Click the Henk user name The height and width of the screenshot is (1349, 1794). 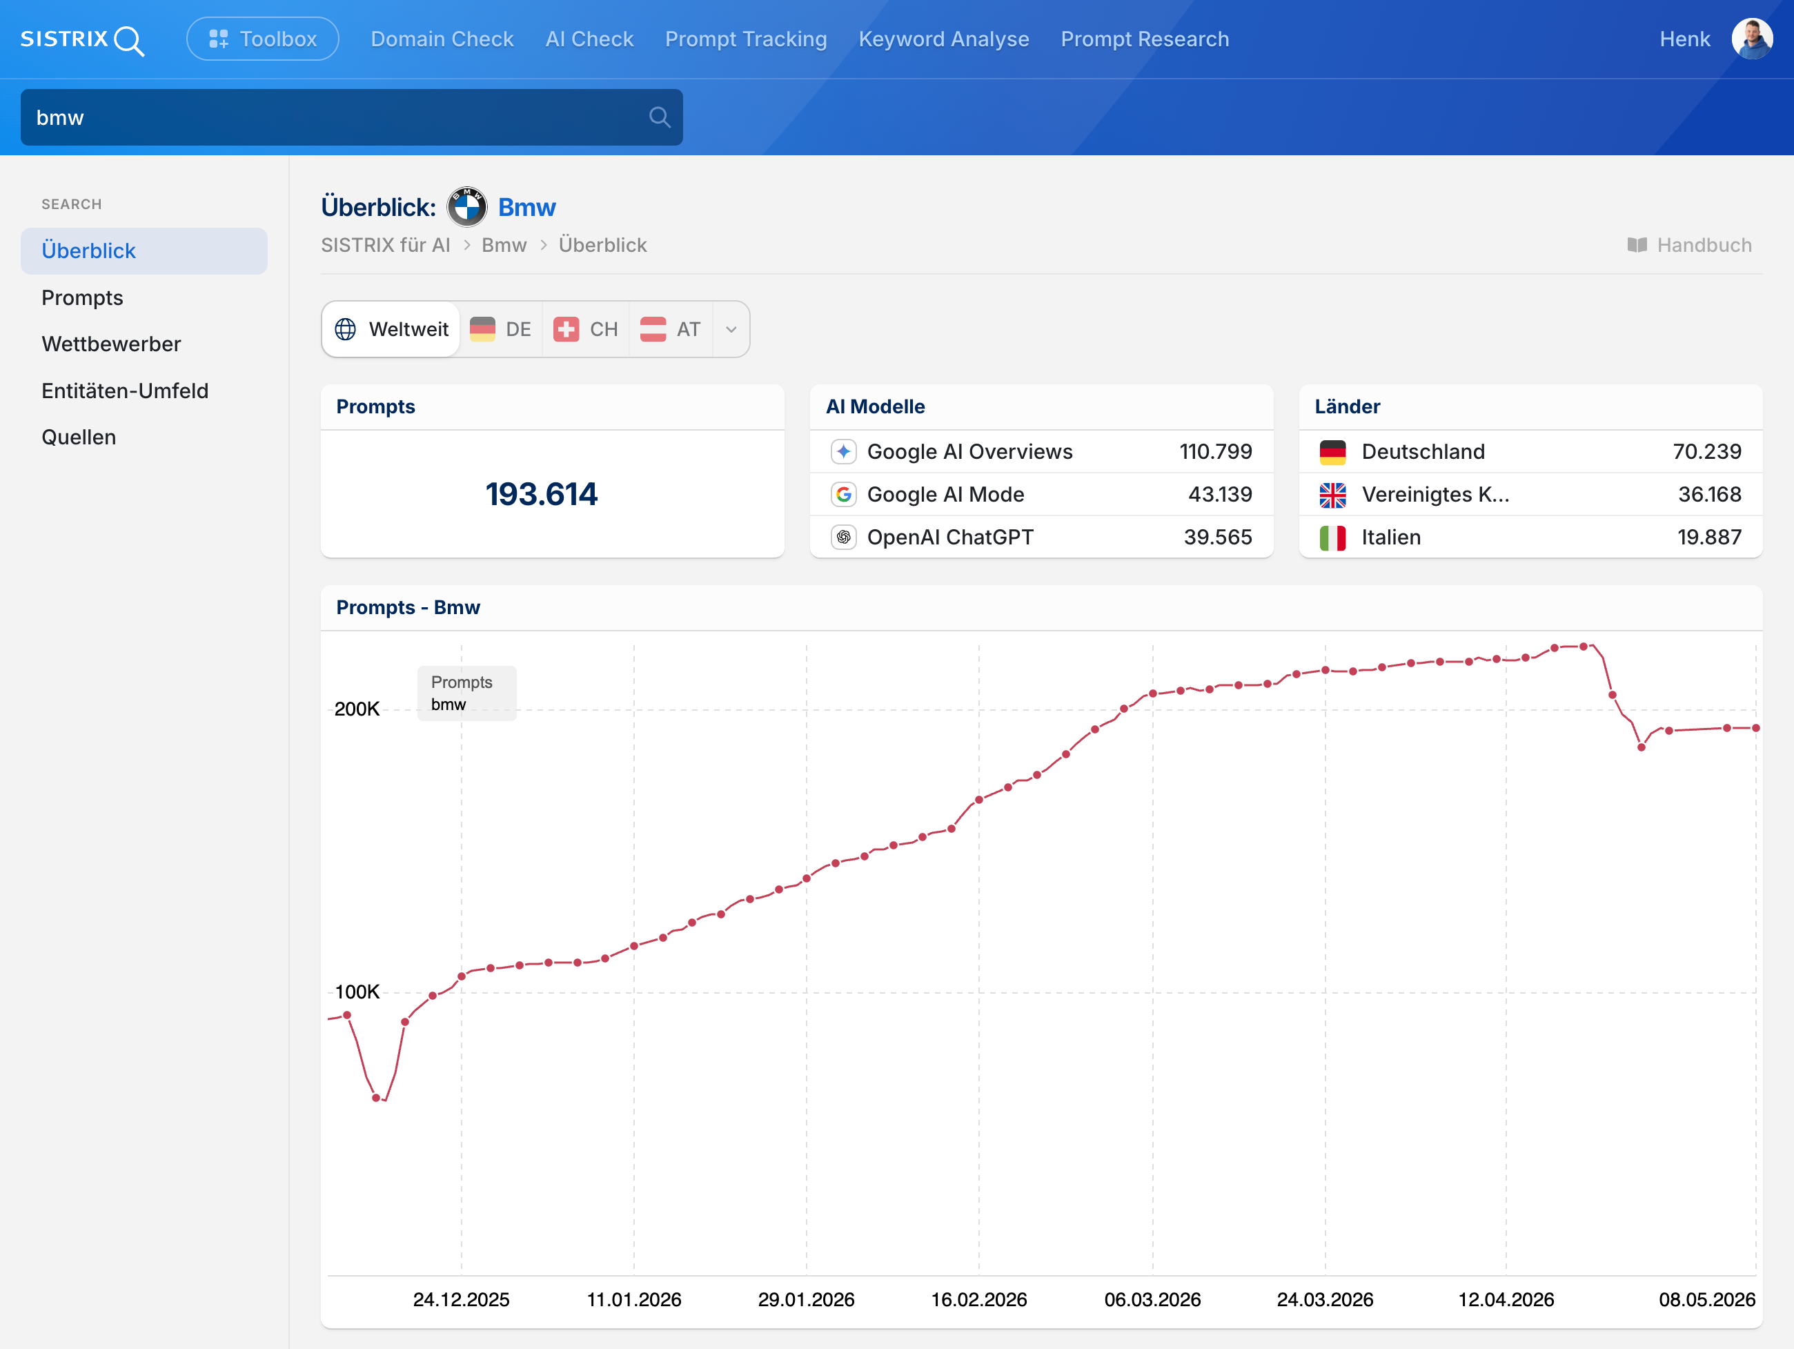click(1684, 39)
